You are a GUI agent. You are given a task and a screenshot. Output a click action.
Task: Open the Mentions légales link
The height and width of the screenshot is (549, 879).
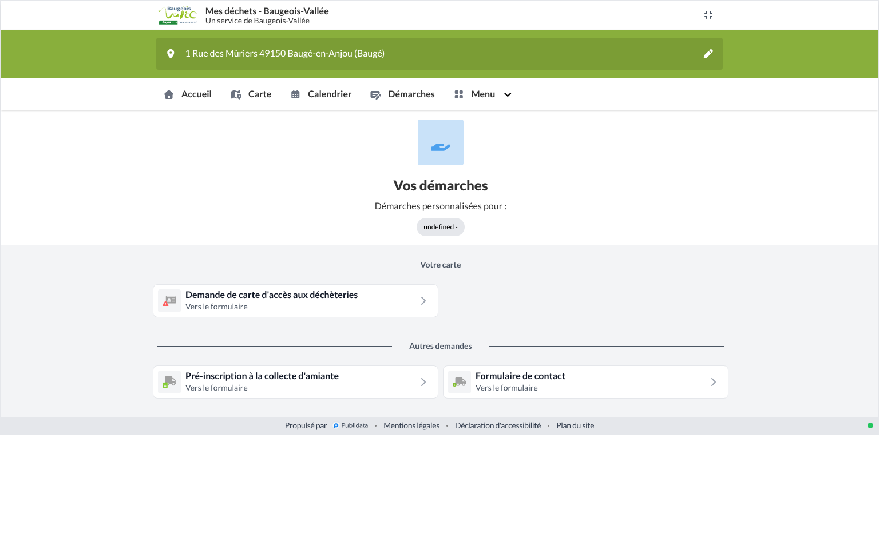[411, 425]
